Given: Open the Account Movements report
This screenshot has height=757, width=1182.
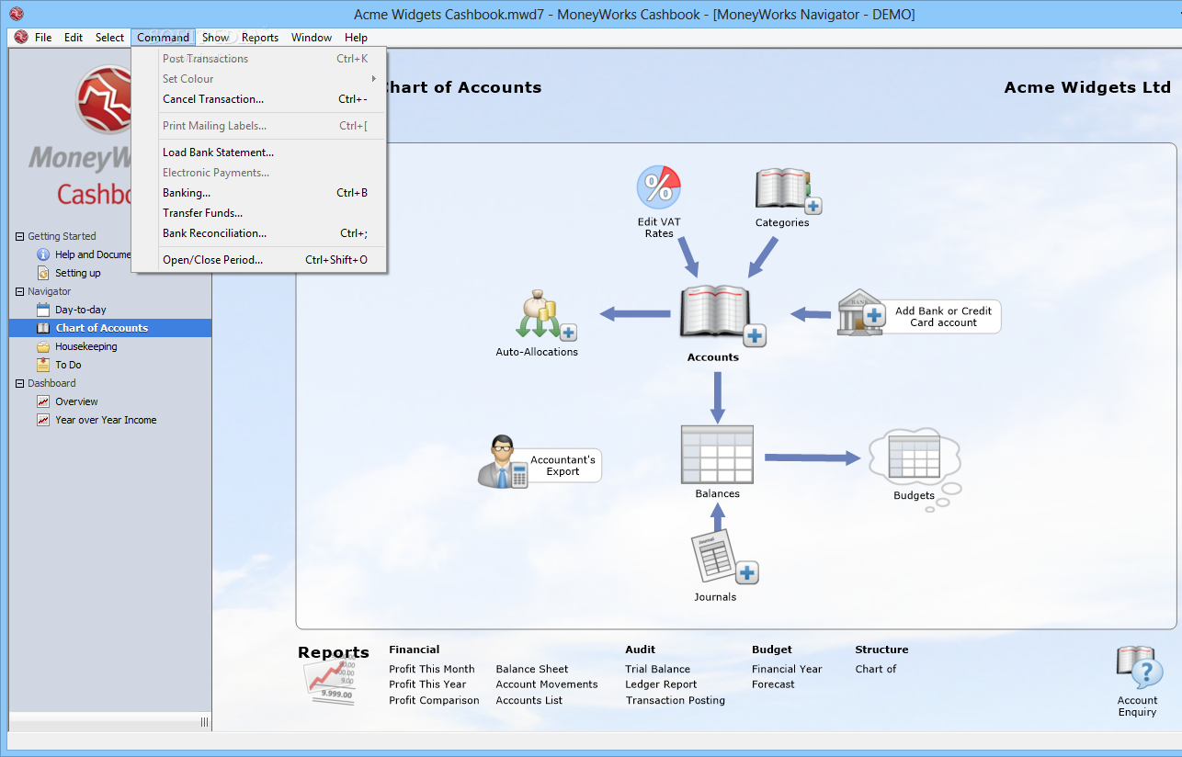Looking at the screenshot, I should 547,684.
